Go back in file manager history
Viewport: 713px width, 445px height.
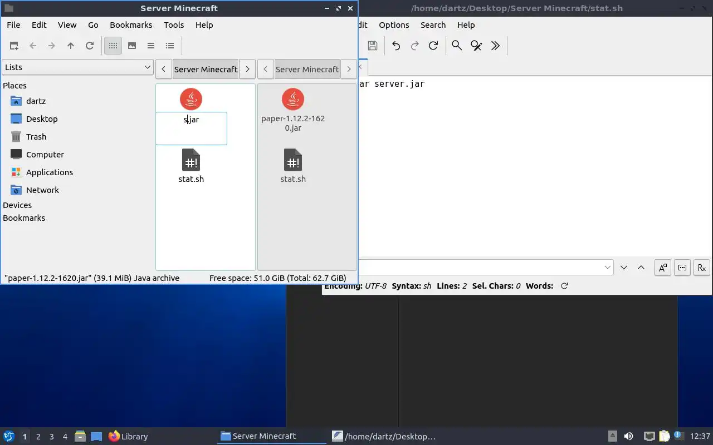pos(33,46)
